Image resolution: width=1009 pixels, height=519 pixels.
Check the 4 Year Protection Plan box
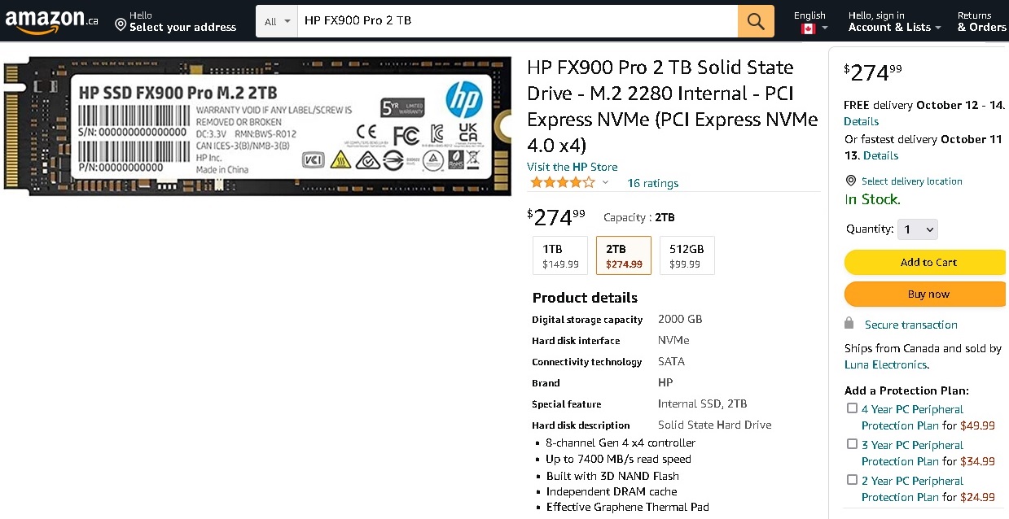(852, 408)
